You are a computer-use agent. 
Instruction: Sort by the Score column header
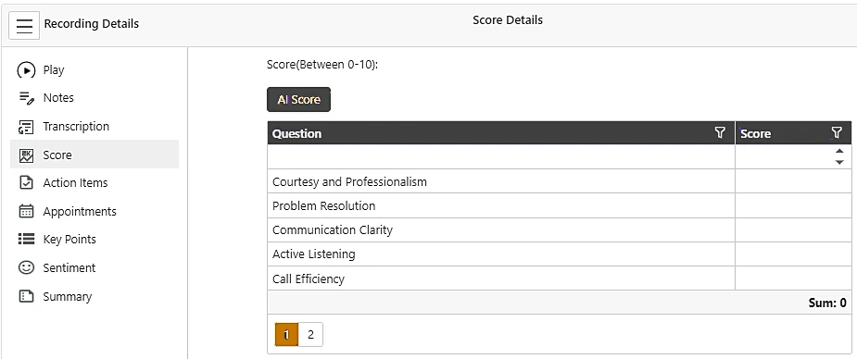755,133
